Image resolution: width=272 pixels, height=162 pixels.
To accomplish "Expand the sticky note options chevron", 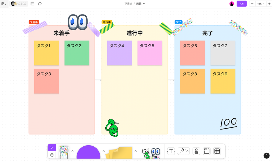I will click(136, 151).
